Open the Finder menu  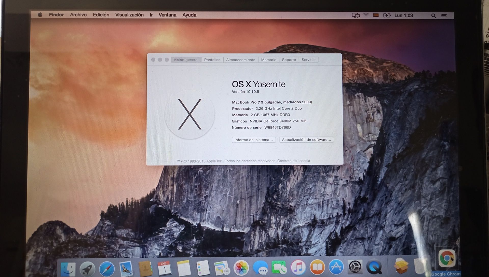pos(56,15)
